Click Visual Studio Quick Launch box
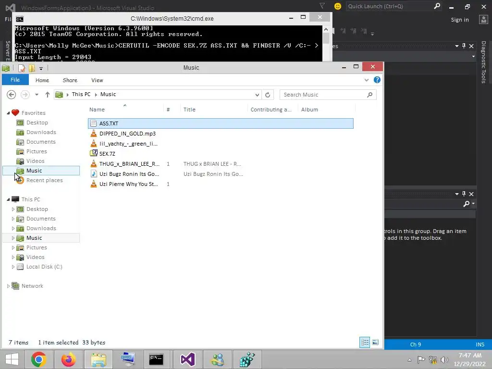This screenshot has width=492, height=369. coord(394,6)
